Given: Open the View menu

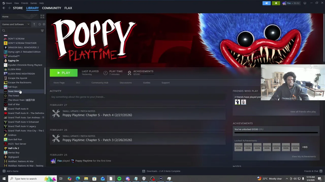Looking at the screenshot, I should [17, 3].
